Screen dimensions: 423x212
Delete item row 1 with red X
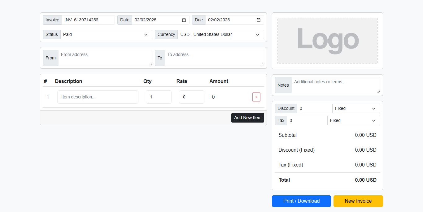click(256, 97)
